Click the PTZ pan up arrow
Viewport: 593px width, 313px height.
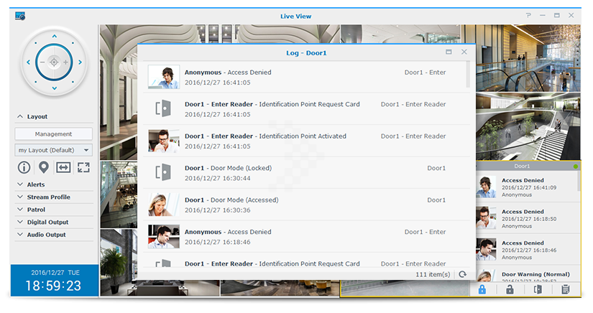[54, 34]
